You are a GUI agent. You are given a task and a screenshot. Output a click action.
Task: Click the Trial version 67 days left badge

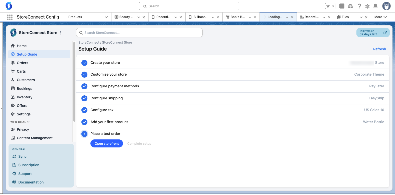click(x=368, y=33)
